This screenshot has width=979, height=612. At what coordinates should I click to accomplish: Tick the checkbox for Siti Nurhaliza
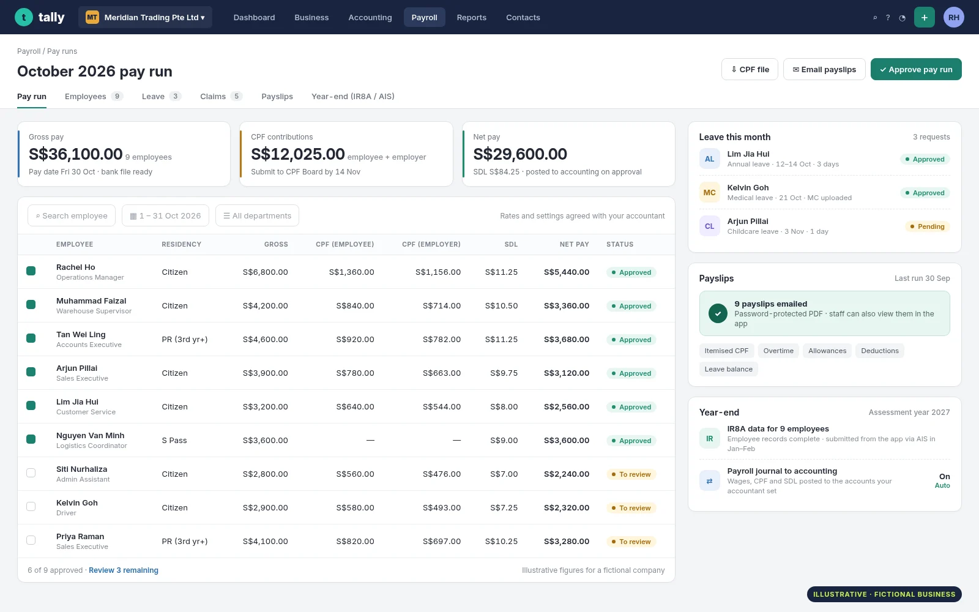[31, 473]
